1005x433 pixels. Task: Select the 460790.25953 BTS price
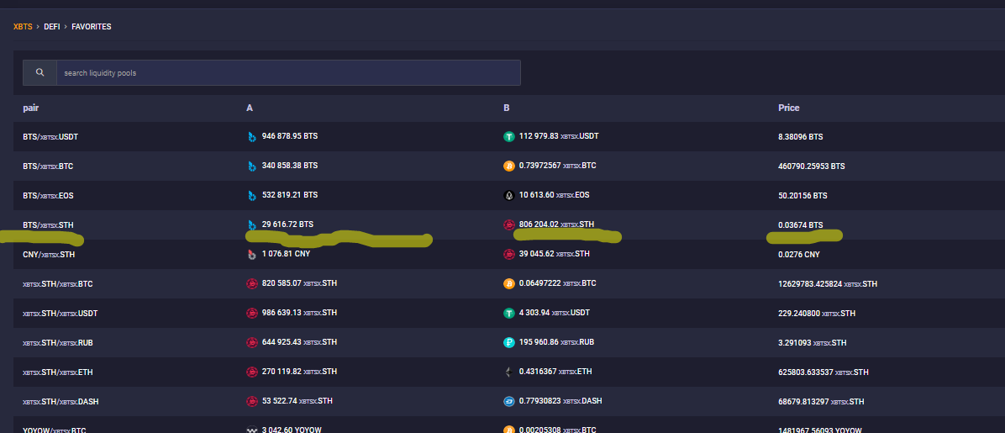812,166
